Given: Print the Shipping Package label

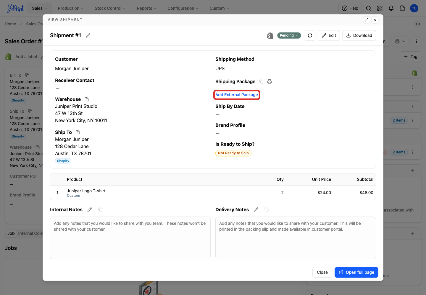Looking at the screenshot, I should pyautogui.click(x=270, y=81).
